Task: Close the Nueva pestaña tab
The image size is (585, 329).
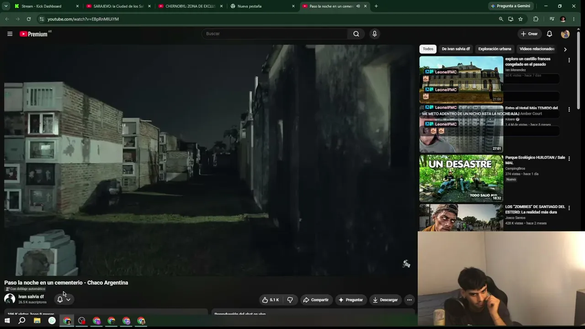Action: [x=293, y=6]
